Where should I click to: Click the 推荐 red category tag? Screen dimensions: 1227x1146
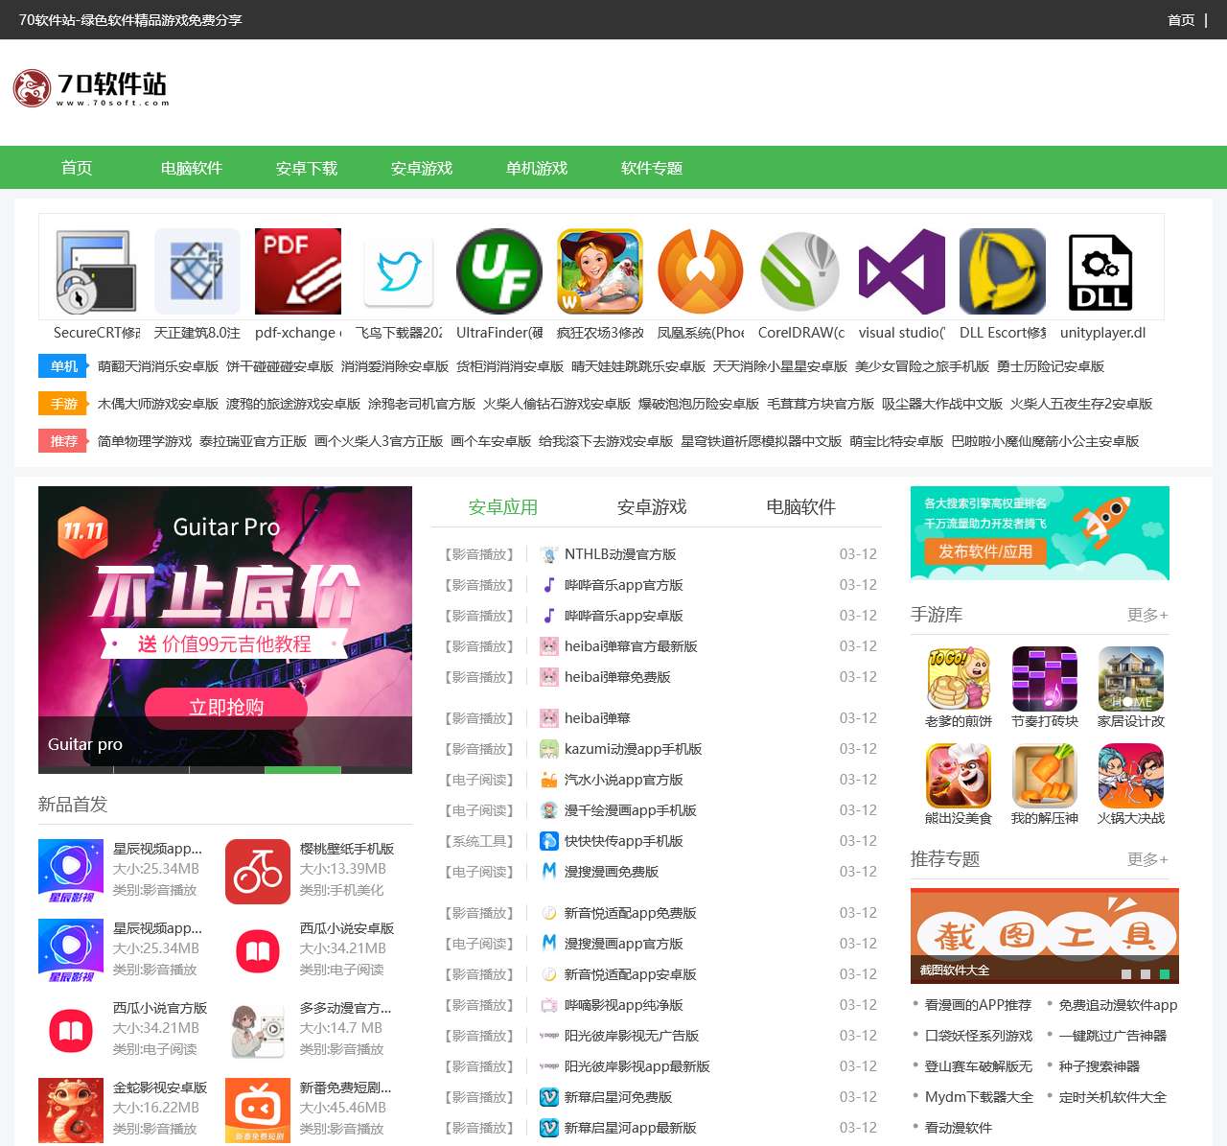click(x=64, y=441)
